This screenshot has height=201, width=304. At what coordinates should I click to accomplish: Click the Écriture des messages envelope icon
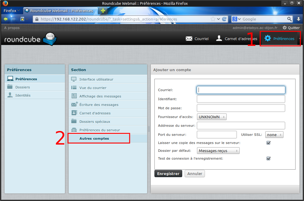pyautogui.click(x=74, y=104)
